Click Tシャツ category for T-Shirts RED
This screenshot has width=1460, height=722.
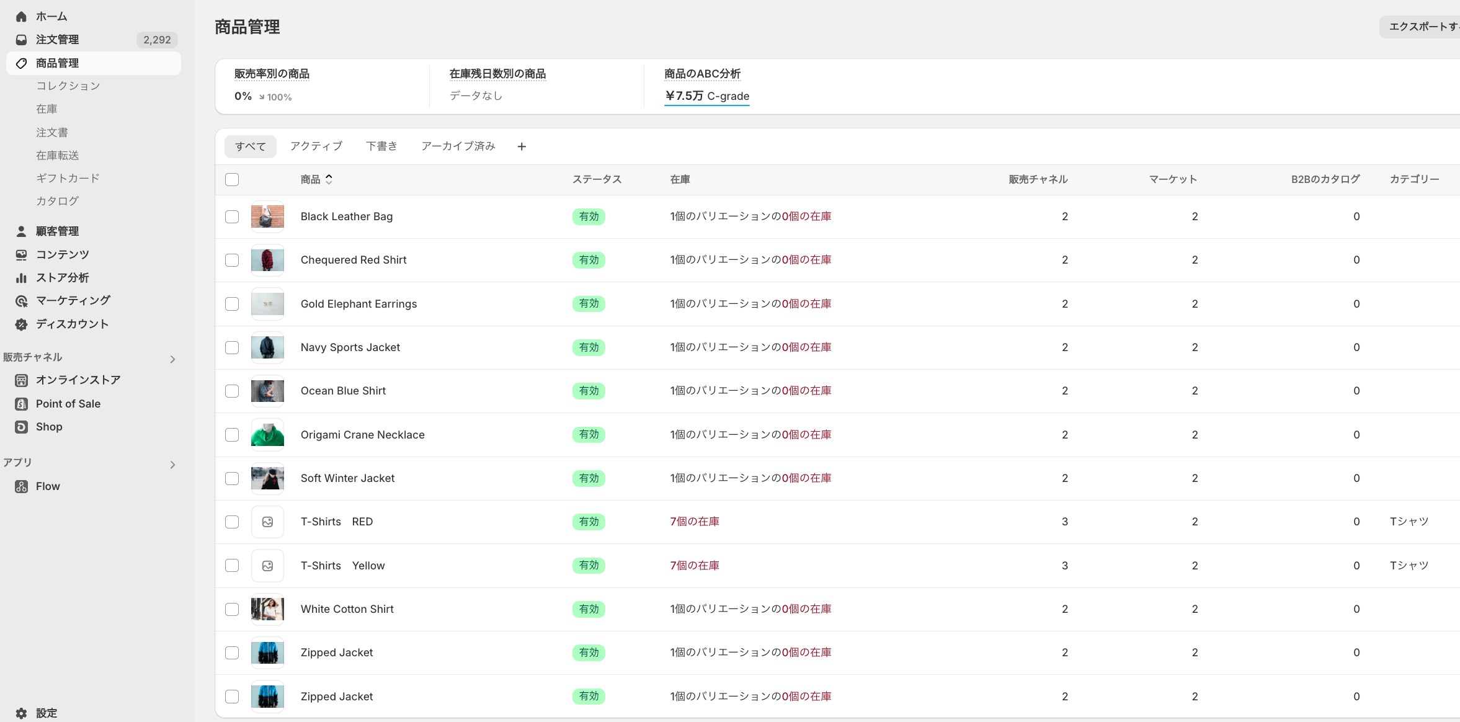[1409, 522]
